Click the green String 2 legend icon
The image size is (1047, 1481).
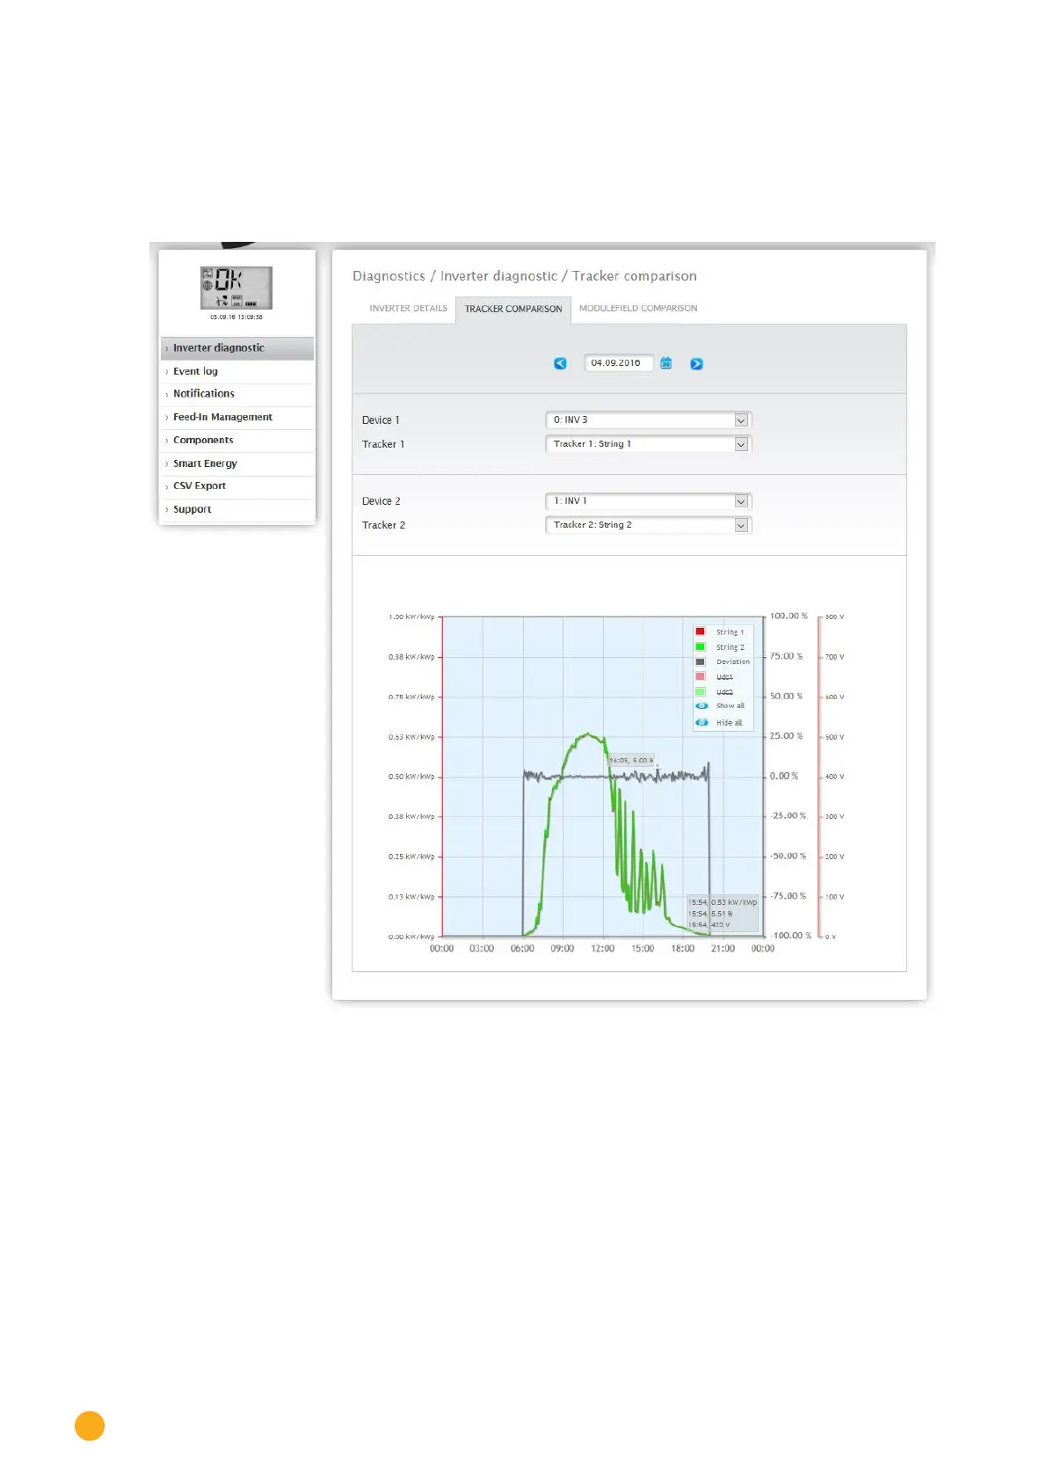point(701,646)
